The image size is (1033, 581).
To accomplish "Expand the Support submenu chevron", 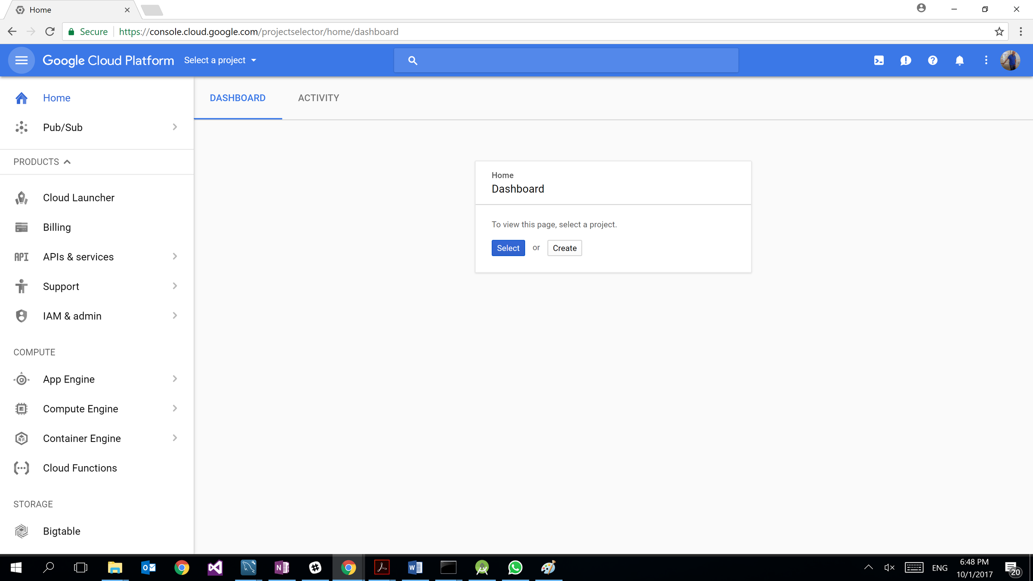I will (x=175, y=286).
